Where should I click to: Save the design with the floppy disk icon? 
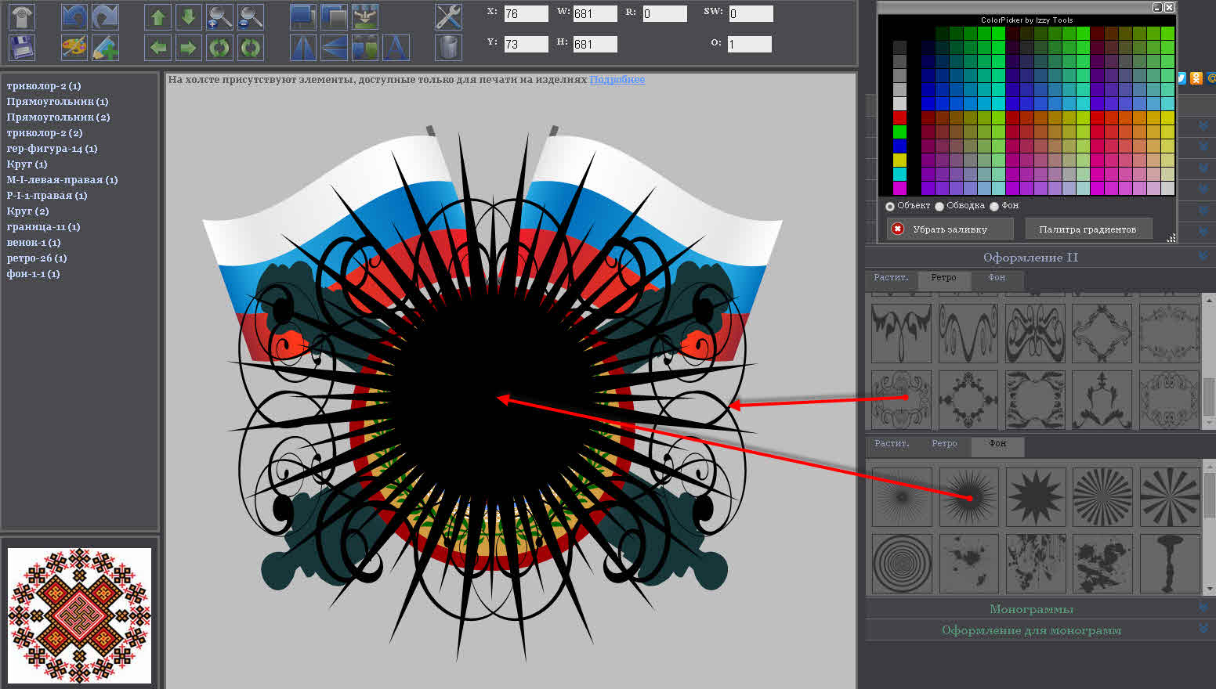coord(22,48)
